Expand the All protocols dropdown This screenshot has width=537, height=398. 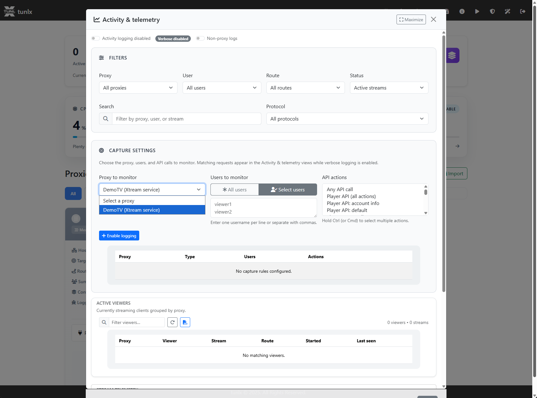tap(347, 119)
